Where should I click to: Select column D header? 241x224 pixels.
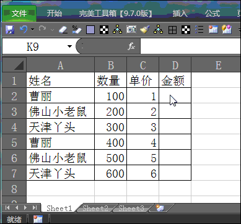coord(175,65)
